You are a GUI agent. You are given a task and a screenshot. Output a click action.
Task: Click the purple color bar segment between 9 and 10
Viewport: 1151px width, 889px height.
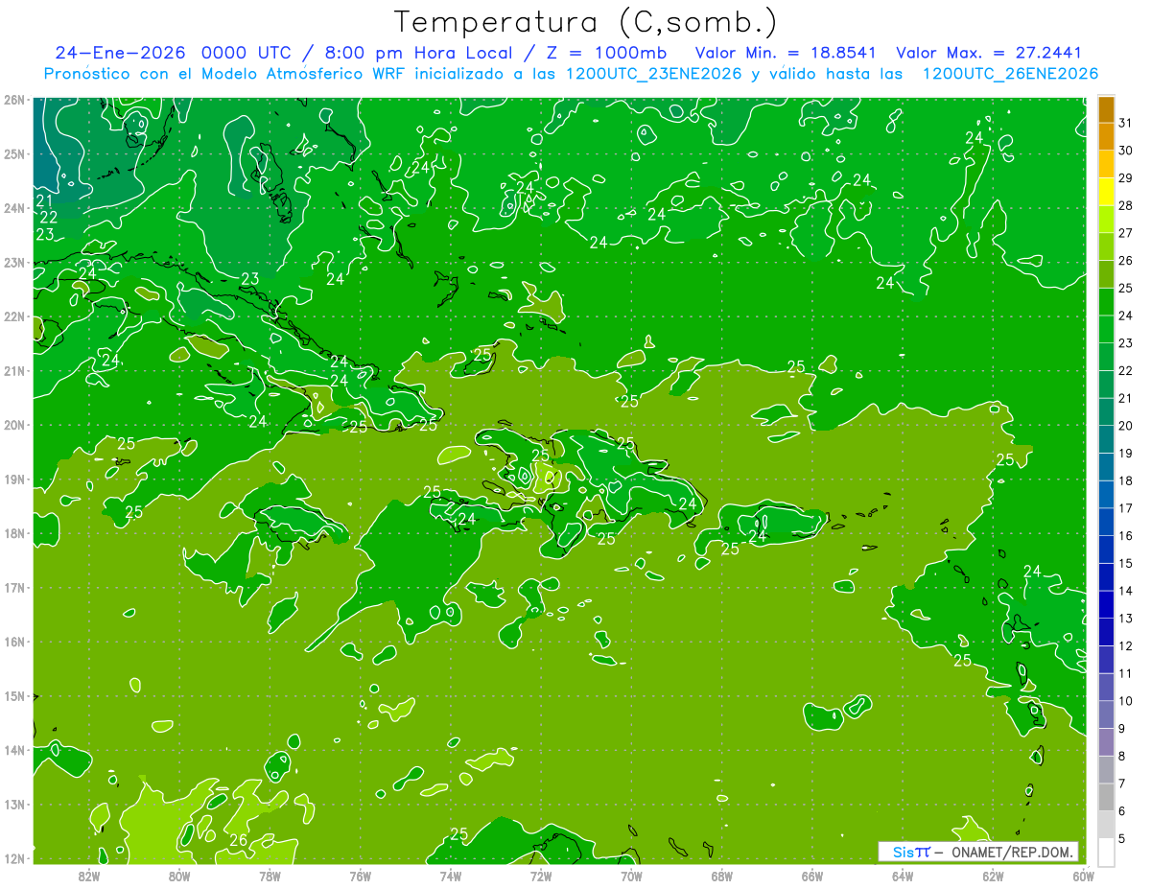coord(1106,714)
